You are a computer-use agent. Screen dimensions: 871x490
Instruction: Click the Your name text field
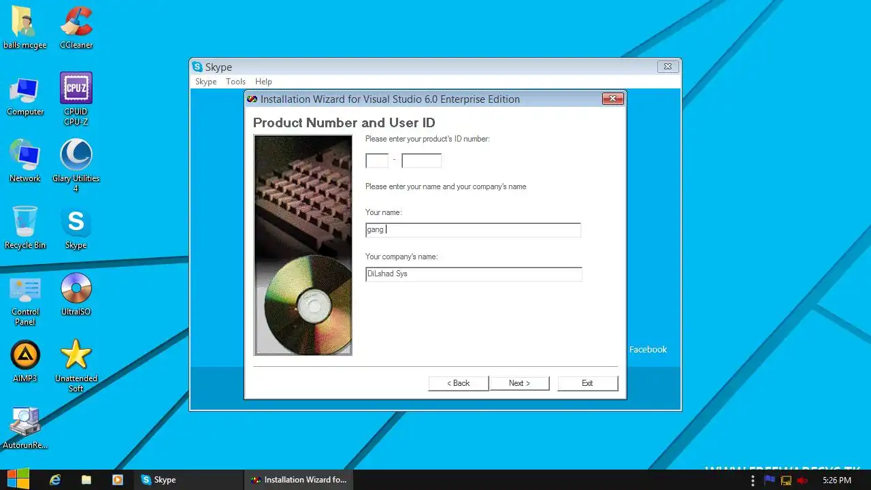coord(473,230)
